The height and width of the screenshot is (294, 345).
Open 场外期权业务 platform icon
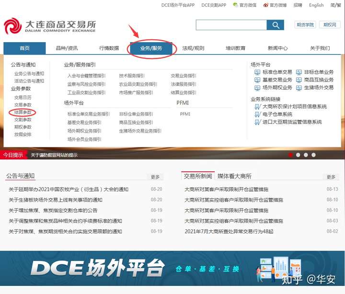(257, 88)
